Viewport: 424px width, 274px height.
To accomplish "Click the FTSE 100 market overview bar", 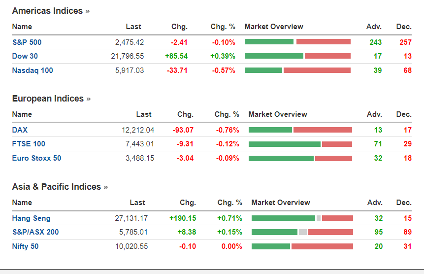I will (300, 144).
